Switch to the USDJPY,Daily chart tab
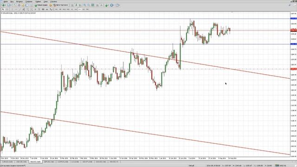This screenshot has width=297, height=167. (87, 162)
